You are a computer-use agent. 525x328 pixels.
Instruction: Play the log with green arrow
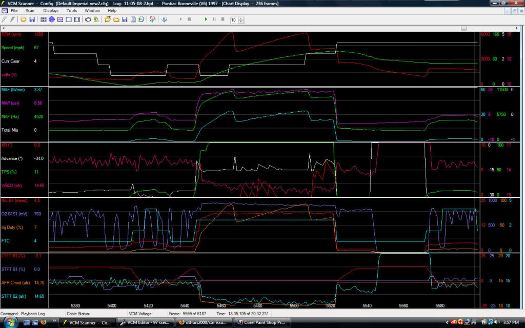206,19
